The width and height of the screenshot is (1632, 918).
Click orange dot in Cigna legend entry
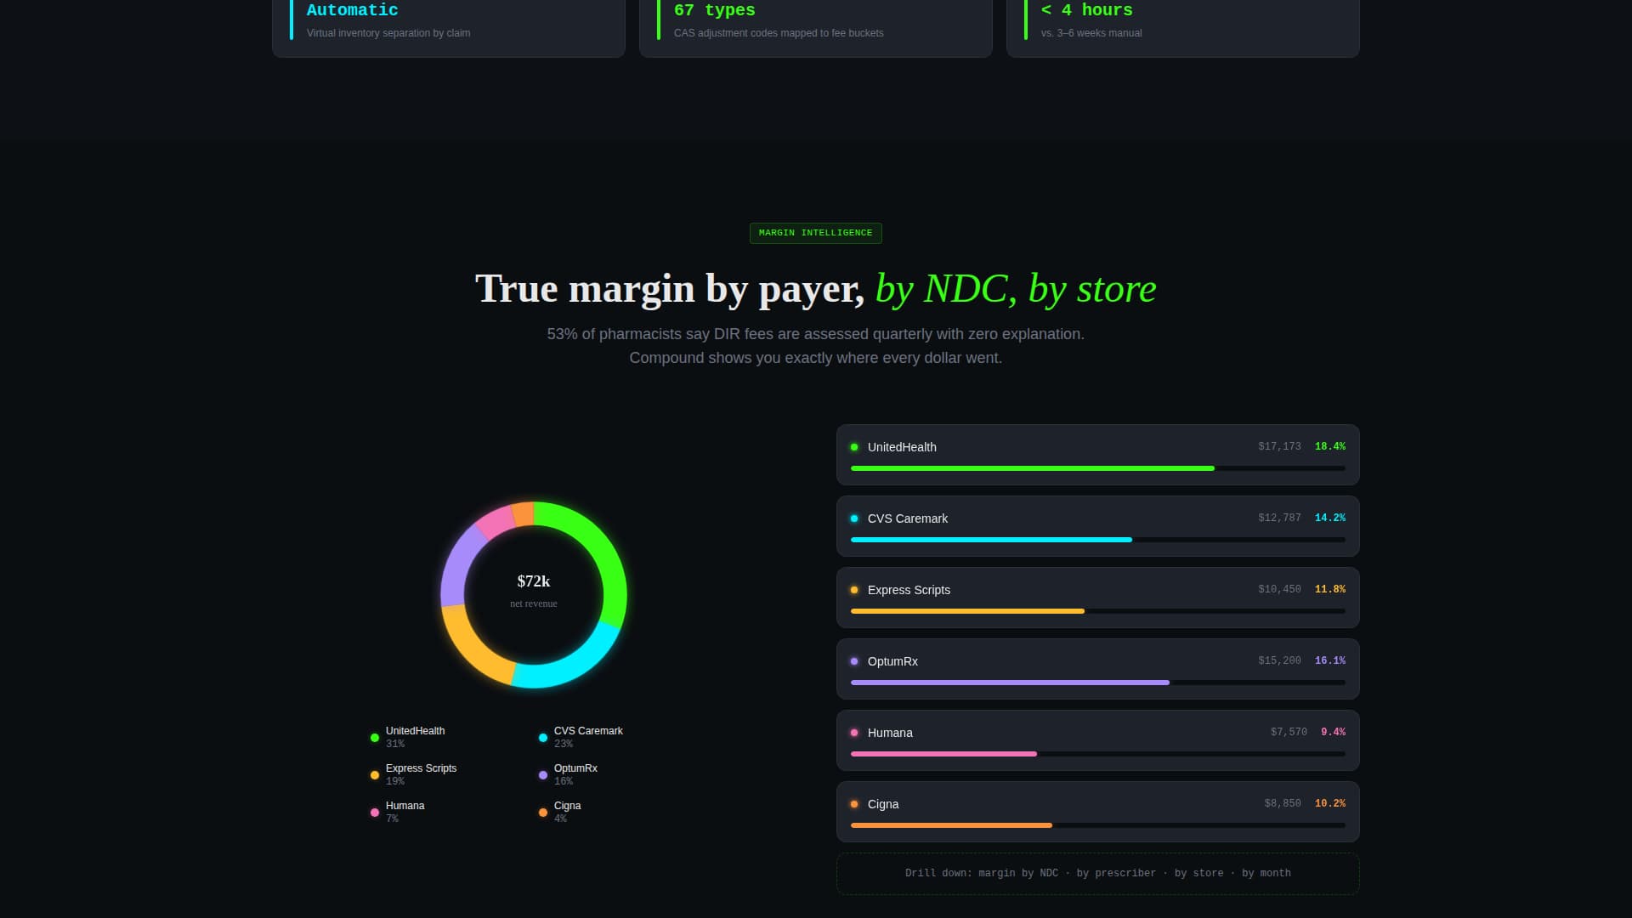pyautogui.click(x=543, y=813)
